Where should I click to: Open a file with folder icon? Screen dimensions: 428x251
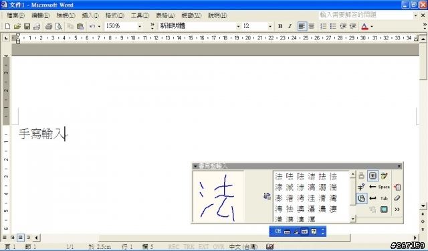point(17,26)
